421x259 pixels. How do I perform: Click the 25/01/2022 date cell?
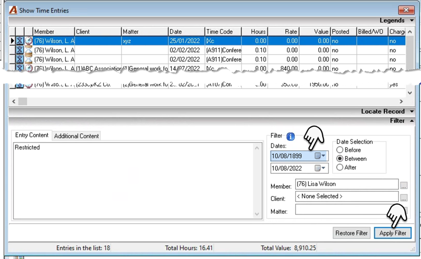pos(186,41)
